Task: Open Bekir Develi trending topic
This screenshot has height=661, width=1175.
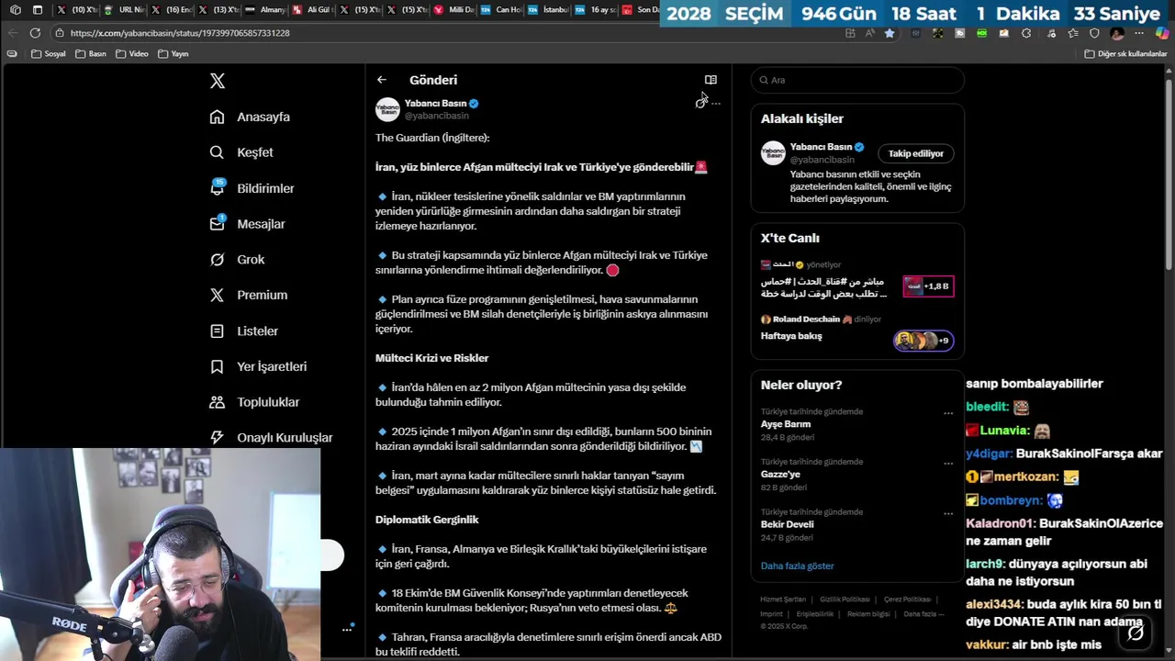Action: point(787,524)
